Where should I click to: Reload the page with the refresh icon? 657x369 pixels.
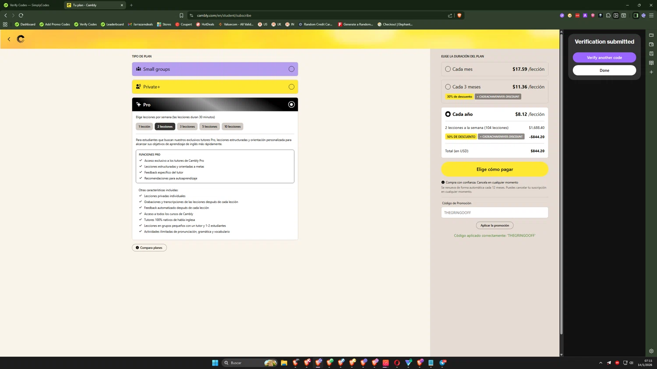21,15
